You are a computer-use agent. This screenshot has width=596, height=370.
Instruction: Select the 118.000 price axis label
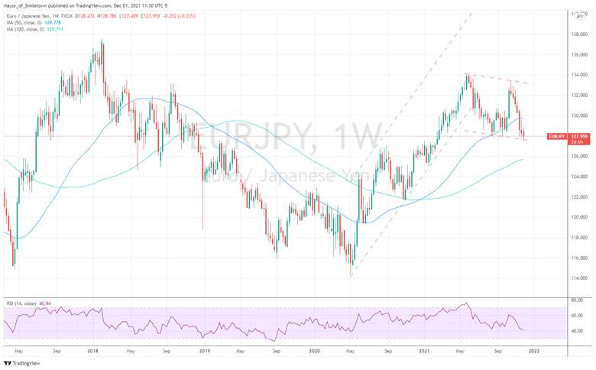579,237
